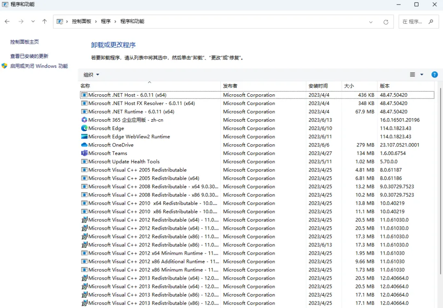Open 控制面板主页 link

point(25,42)
